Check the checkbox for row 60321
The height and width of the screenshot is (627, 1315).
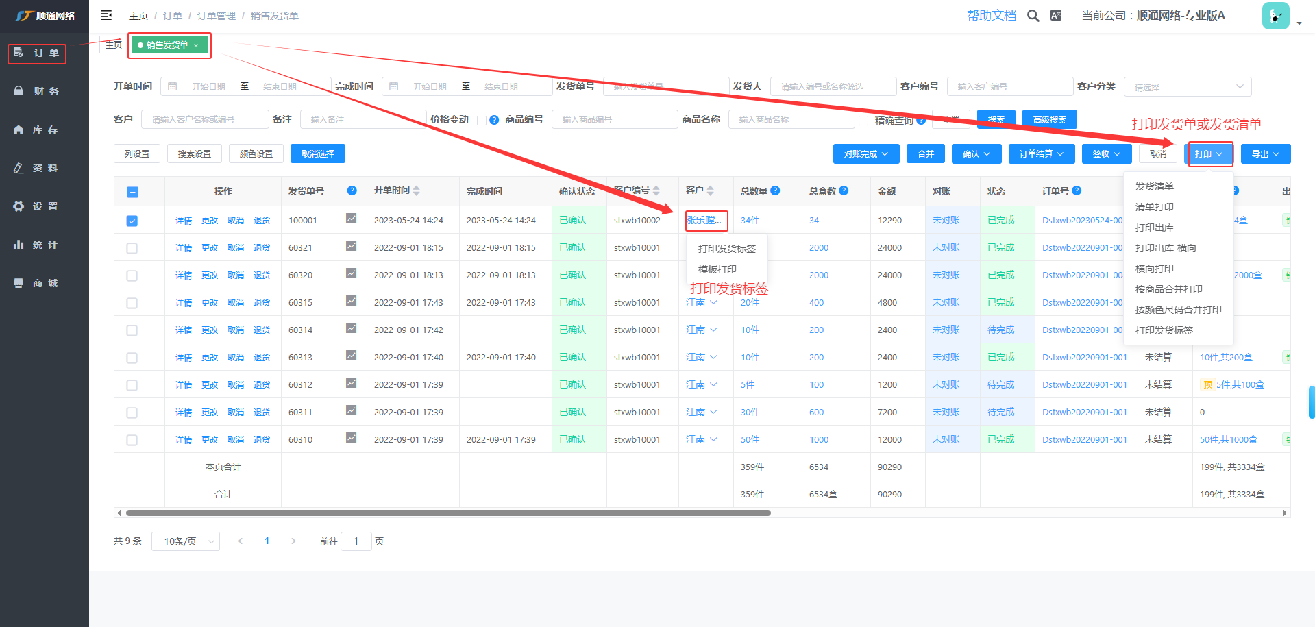coord(132,248)
